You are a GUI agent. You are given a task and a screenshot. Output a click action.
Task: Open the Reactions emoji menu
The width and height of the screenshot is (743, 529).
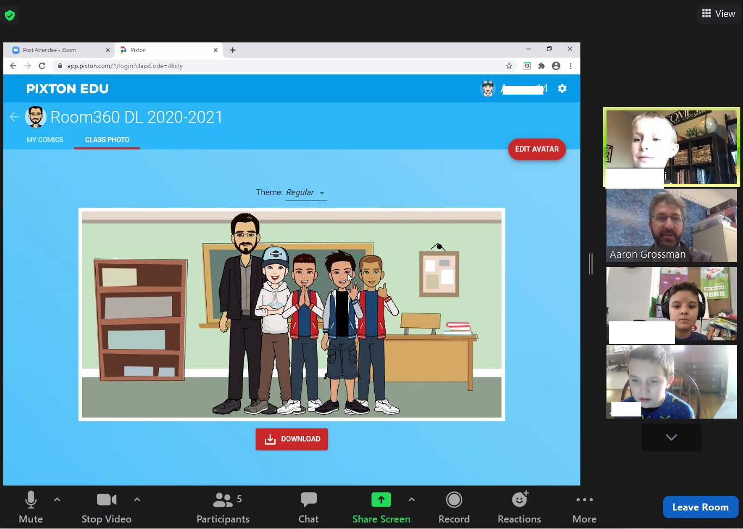519,508
